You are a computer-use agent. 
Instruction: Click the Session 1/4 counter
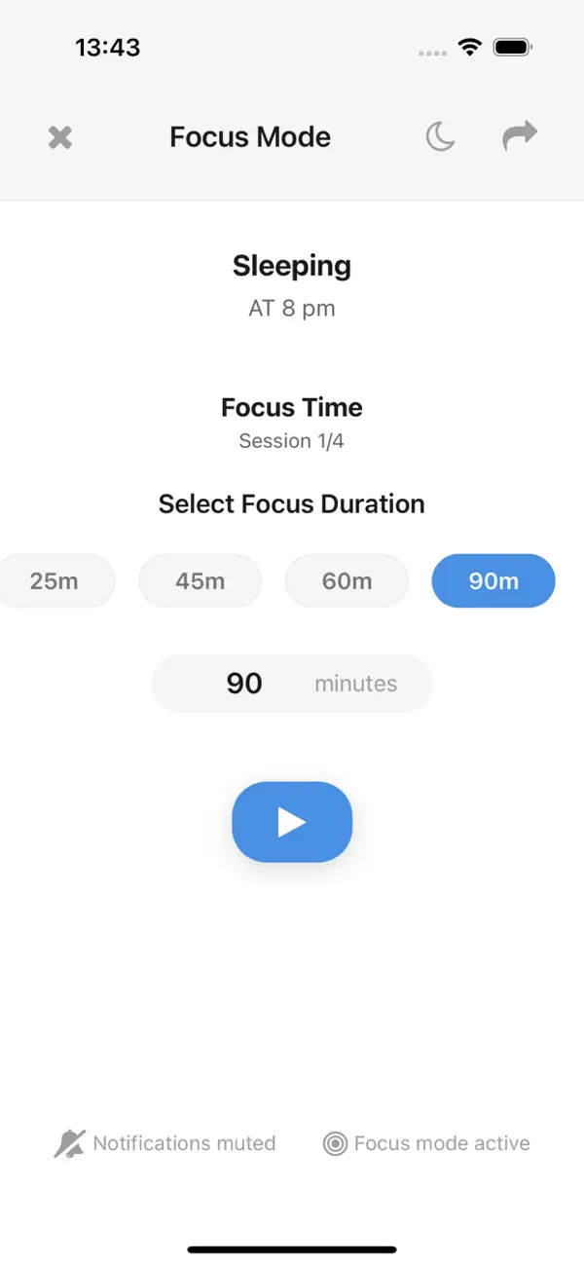(x=291, y=440)
